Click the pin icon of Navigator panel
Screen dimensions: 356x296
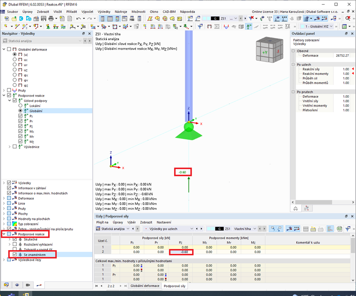(83, 33)
